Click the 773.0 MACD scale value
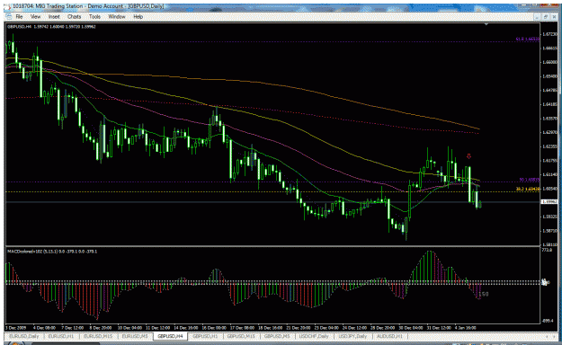Image resolution: width=562 pixels, height=345 pixels. pyautogui.click(x=548, y=250)
